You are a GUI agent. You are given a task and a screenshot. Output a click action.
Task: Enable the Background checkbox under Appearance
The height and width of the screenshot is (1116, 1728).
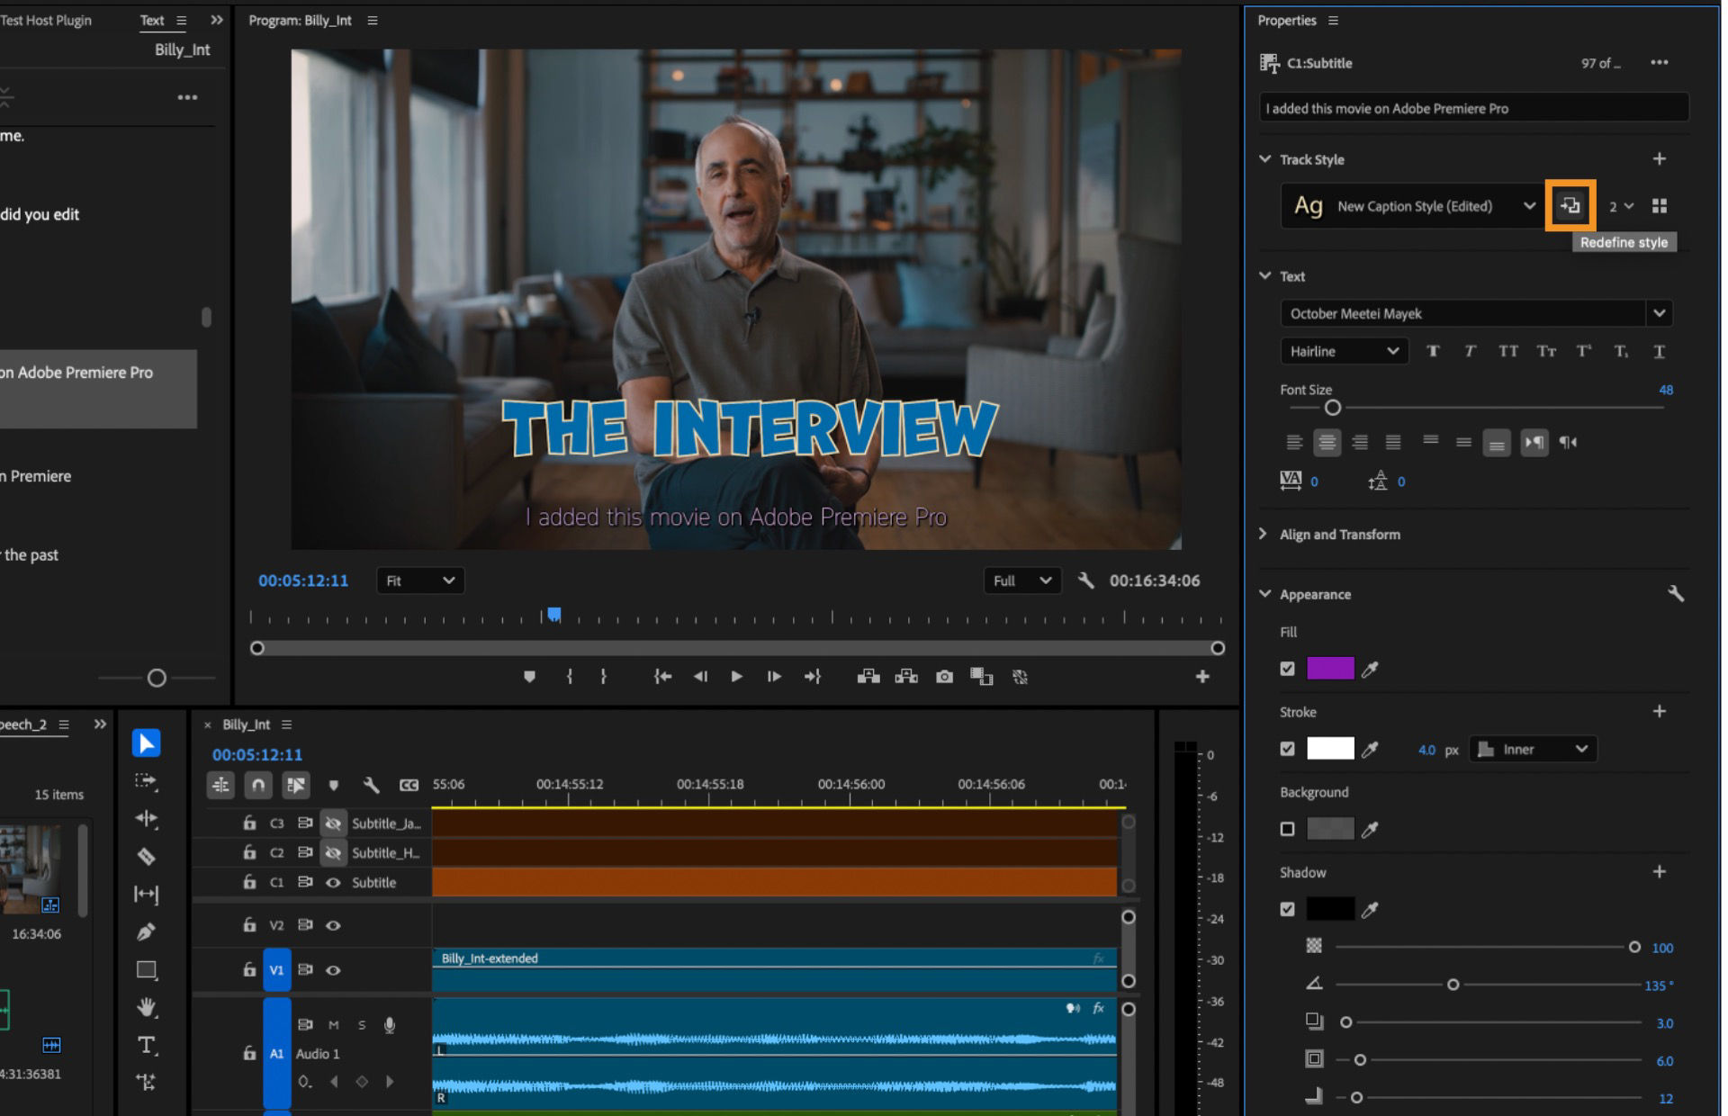[x=1287, y=828]
